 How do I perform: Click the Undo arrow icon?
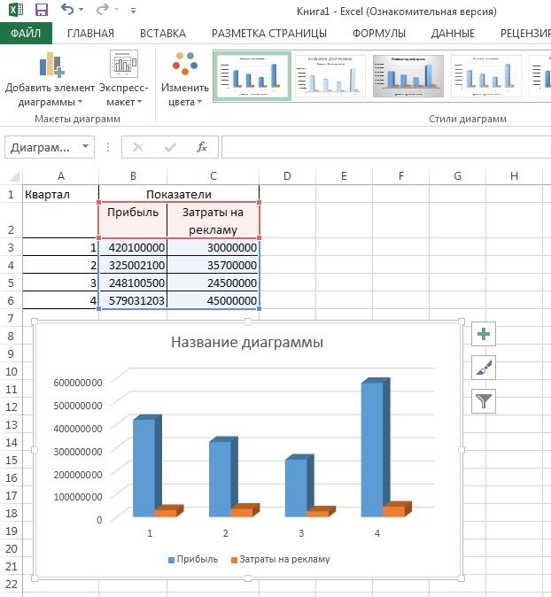67,9
